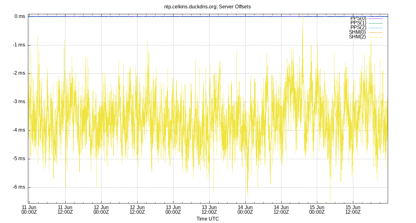416x223 pixels.
Task: Click the '12 Jun 12:00Z' x-axis label
Action: pos(137,210)
